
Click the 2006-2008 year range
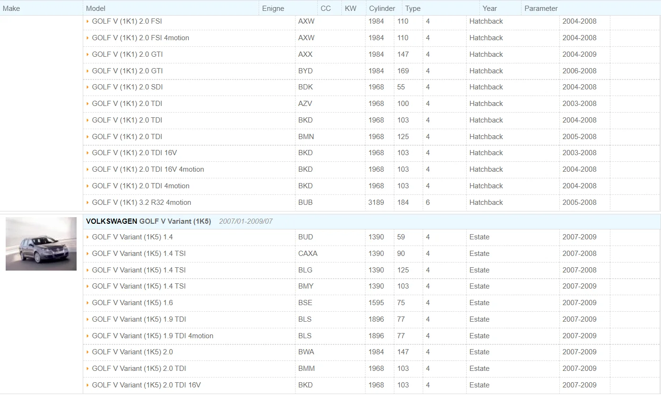579,71
